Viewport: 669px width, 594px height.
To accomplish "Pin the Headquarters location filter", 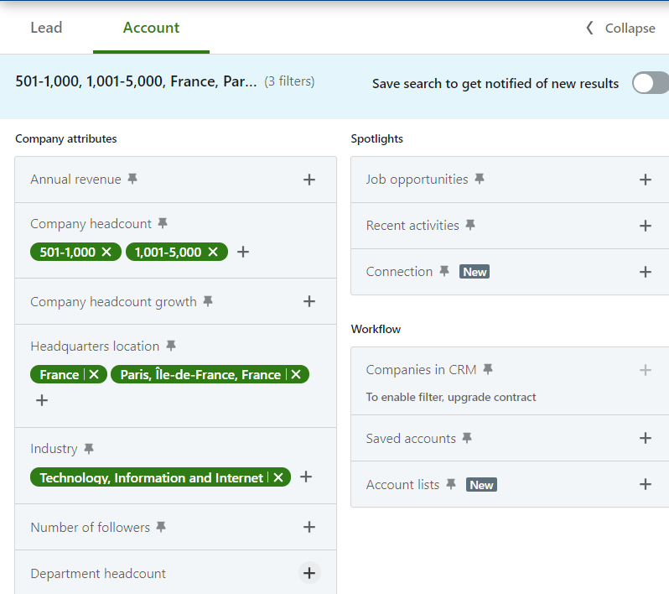I will [x=170, y=346].
